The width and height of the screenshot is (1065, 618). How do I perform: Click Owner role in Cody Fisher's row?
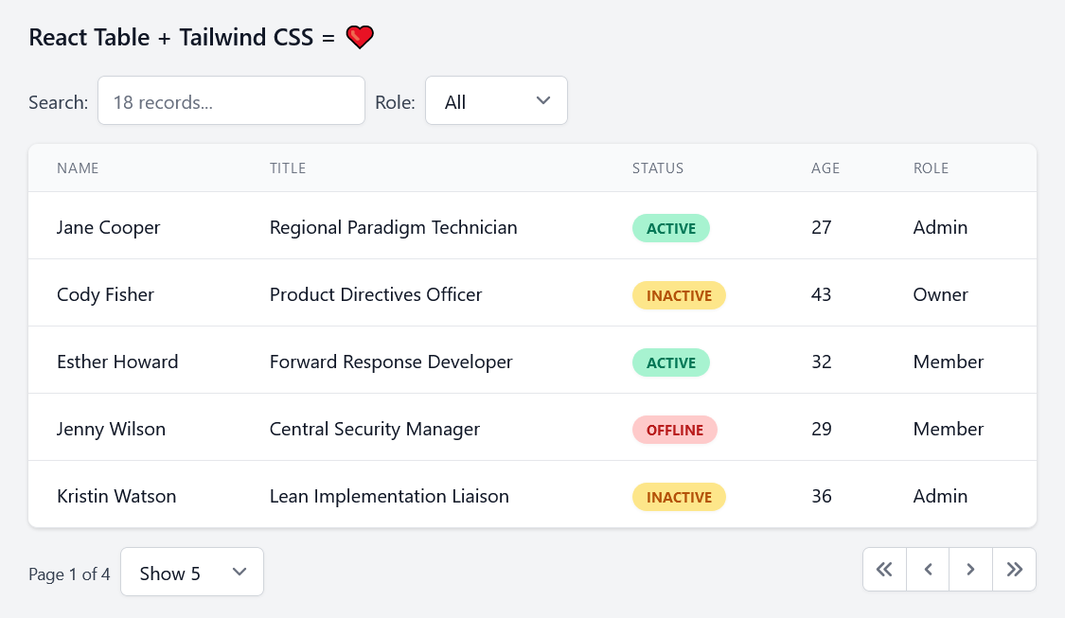[x=941, y=294]
